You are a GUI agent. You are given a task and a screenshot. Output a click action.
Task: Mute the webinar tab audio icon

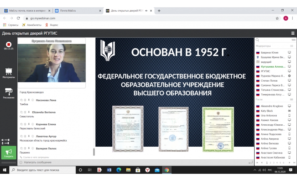146,11
